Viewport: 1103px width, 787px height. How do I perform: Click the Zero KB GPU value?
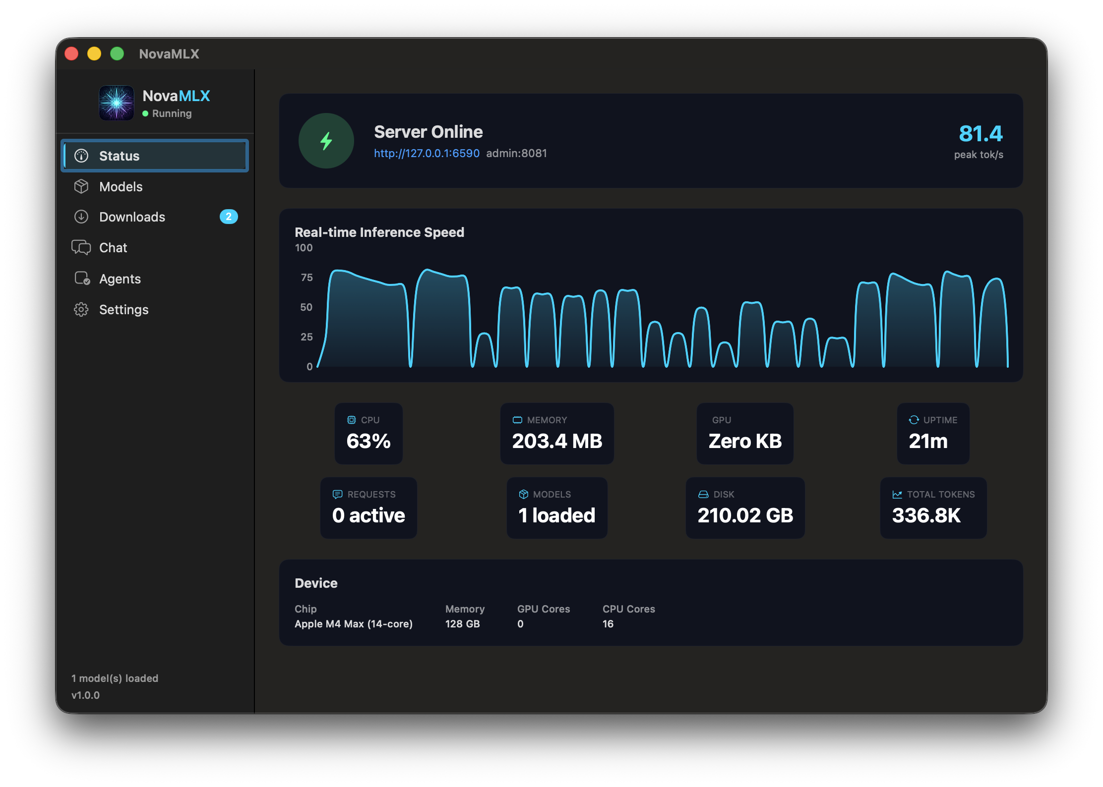[745, 441]
